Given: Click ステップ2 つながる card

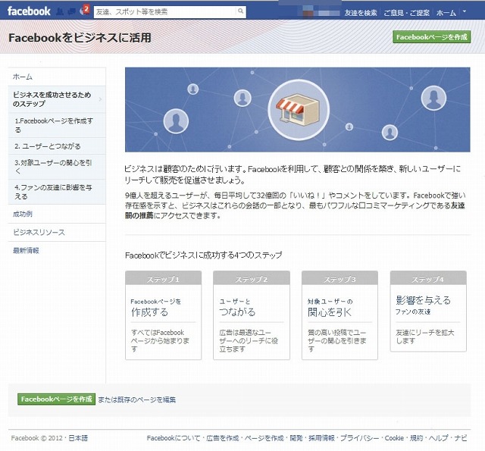Looking at the screenshot, I should [x=252, y=315].
